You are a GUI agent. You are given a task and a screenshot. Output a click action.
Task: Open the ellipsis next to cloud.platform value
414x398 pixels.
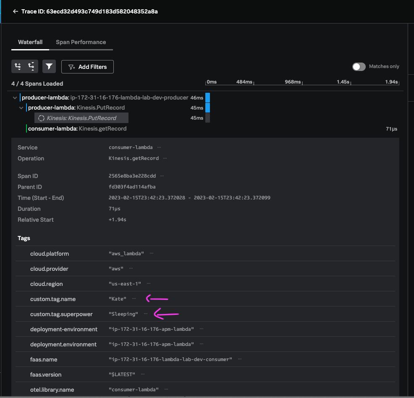(152, 254)
